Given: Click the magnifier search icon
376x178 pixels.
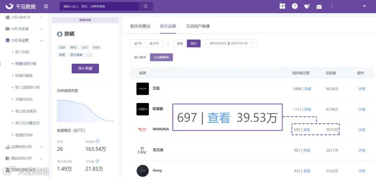Looking at the screenshot, I should pyautogui.click(x=146, y=7).
